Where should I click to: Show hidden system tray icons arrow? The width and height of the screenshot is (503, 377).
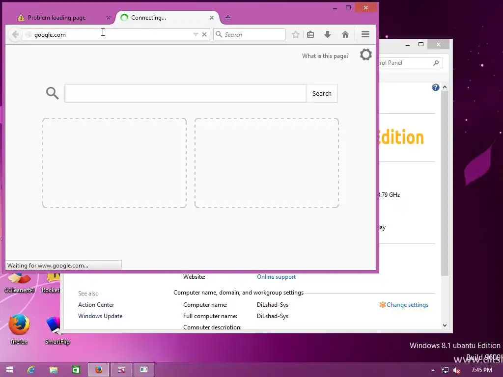(x=433, y=370)
